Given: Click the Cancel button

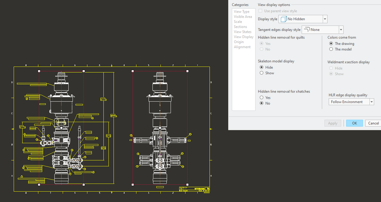Looking at the screenshot, I should pos(373,123).
